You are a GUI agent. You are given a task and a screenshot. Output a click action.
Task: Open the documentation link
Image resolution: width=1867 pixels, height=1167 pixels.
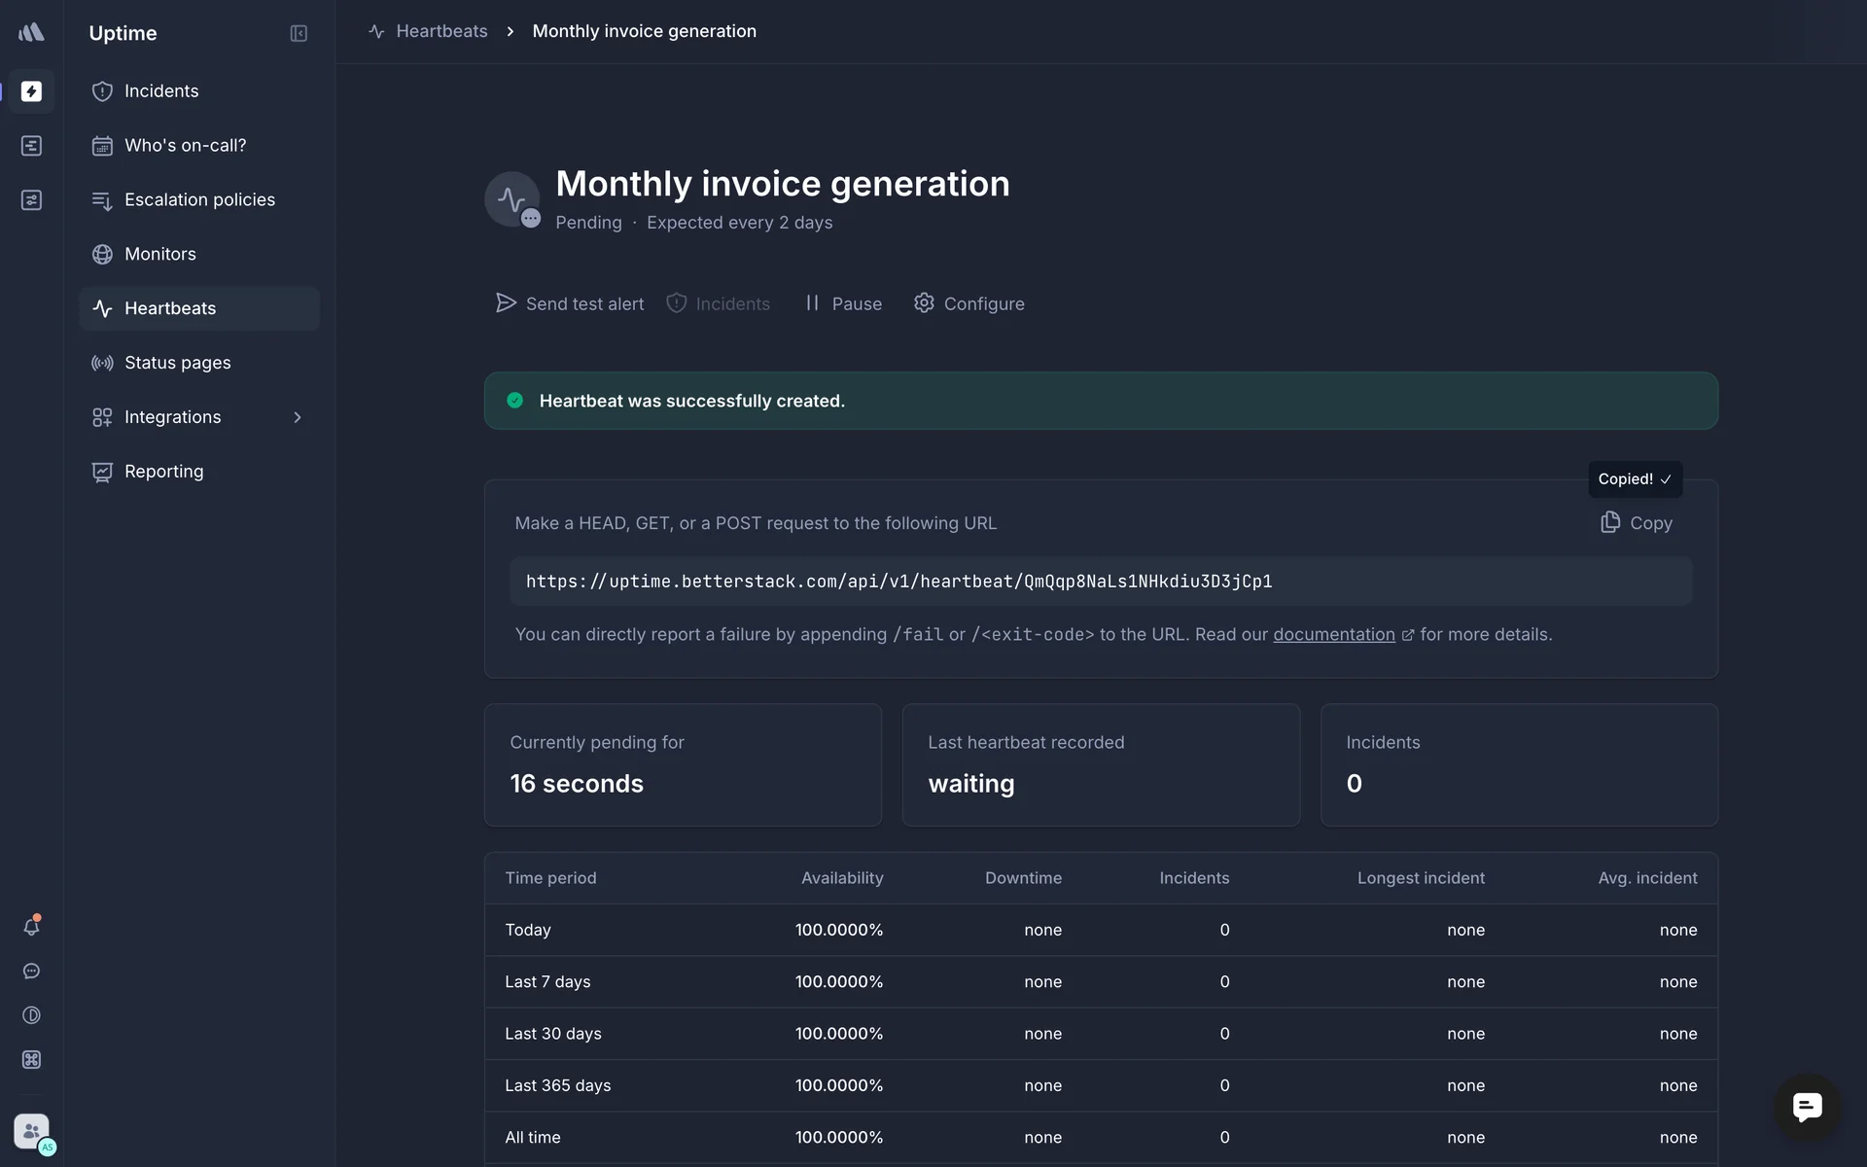click(x=1333, y=634)
